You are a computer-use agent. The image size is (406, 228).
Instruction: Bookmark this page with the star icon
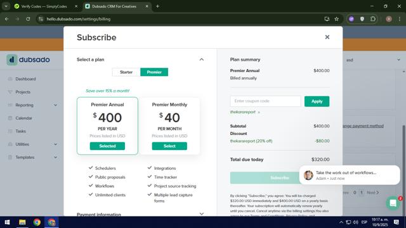click(x=336, y=19)
